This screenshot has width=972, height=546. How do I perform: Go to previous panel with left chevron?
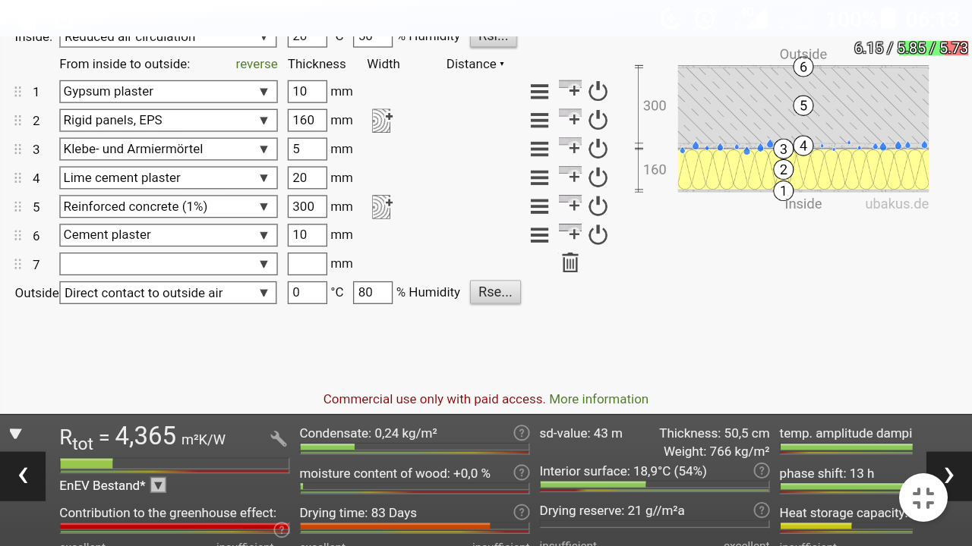point(23,475)
